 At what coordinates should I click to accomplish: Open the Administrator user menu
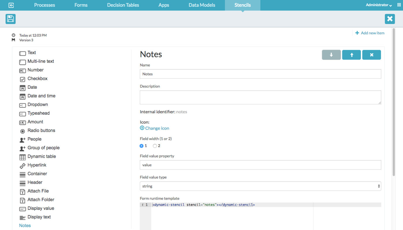[x=379, y=5]
